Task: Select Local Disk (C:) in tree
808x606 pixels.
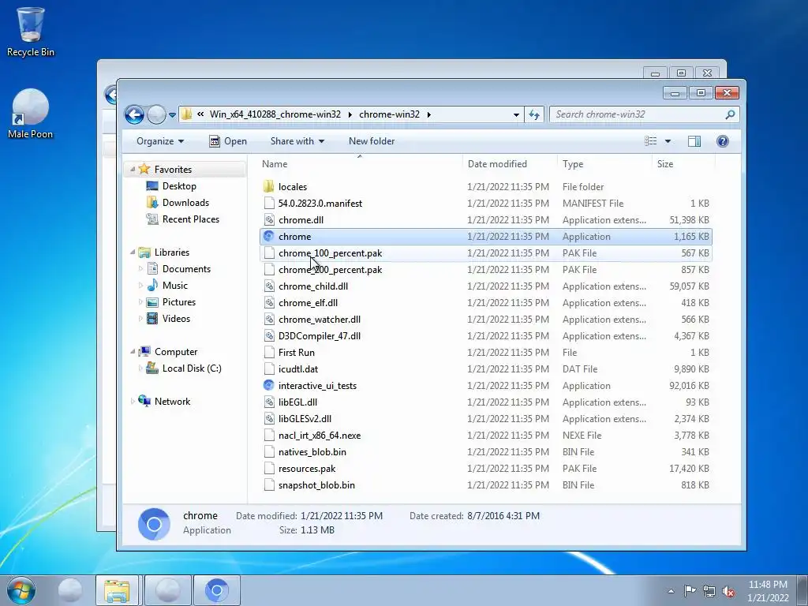Action: (x=192, y=368)
